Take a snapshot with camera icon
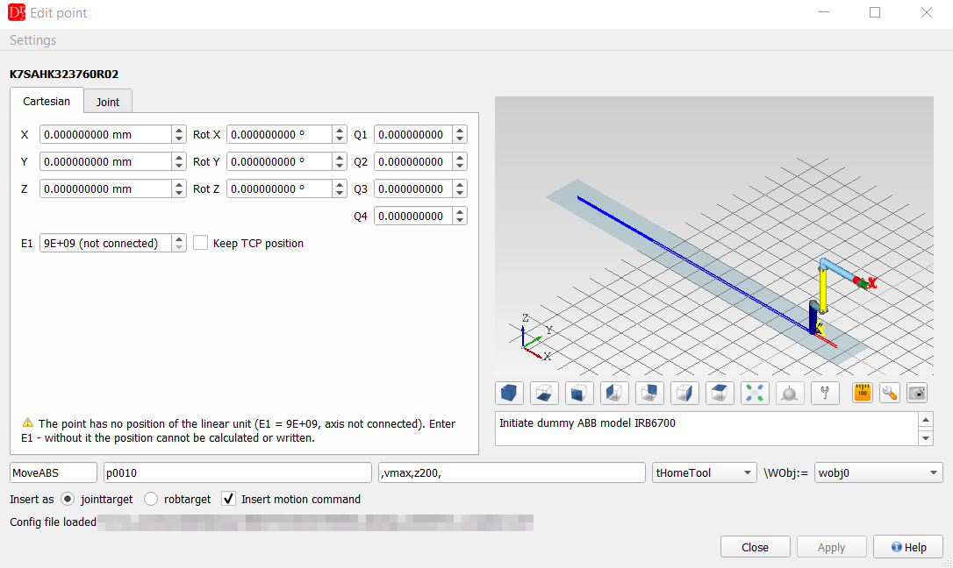953x568 pixels. [x=917, y=394]
